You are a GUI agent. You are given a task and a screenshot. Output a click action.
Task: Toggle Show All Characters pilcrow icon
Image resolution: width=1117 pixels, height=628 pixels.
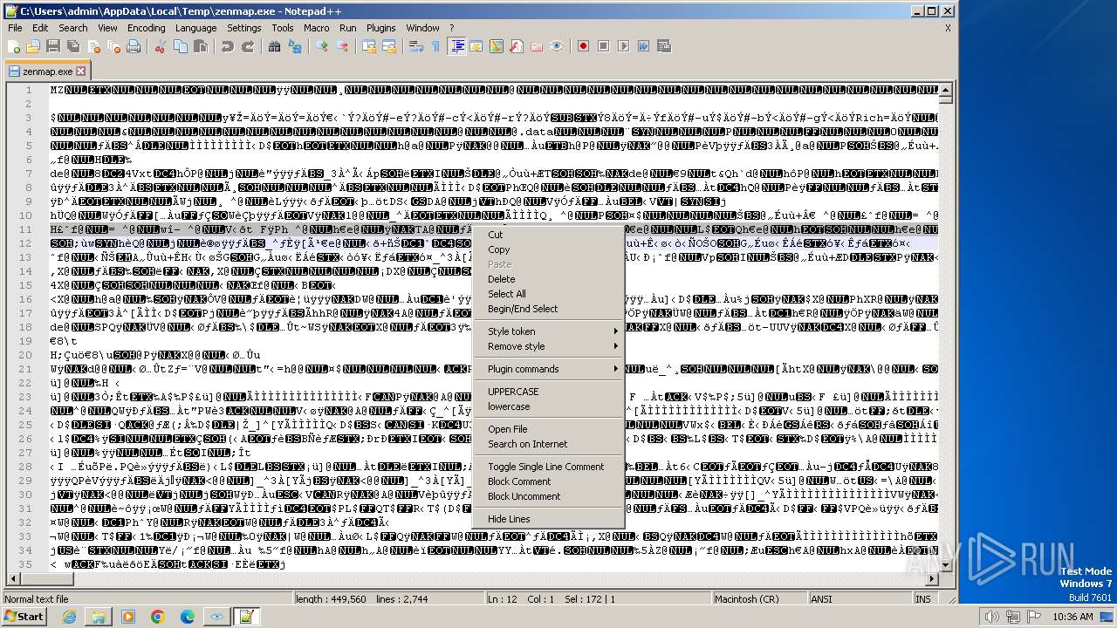436,46
